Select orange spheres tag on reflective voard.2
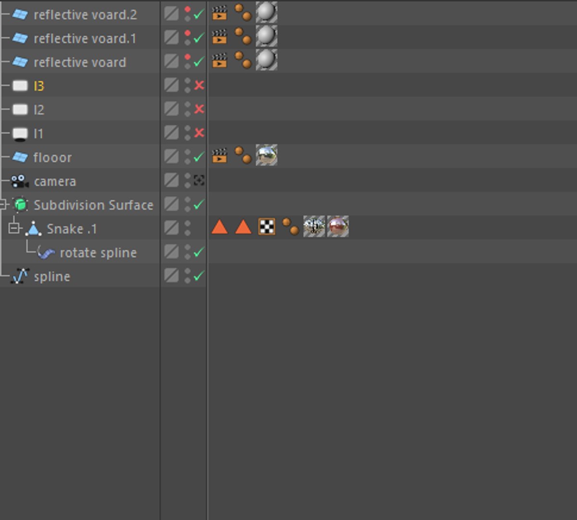 pos(243,12)
